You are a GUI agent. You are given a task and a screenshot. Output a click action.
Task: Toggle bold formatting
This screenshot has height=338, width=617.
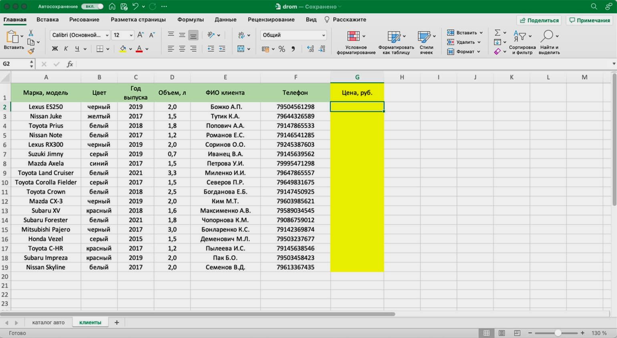[x=55, y=49]
